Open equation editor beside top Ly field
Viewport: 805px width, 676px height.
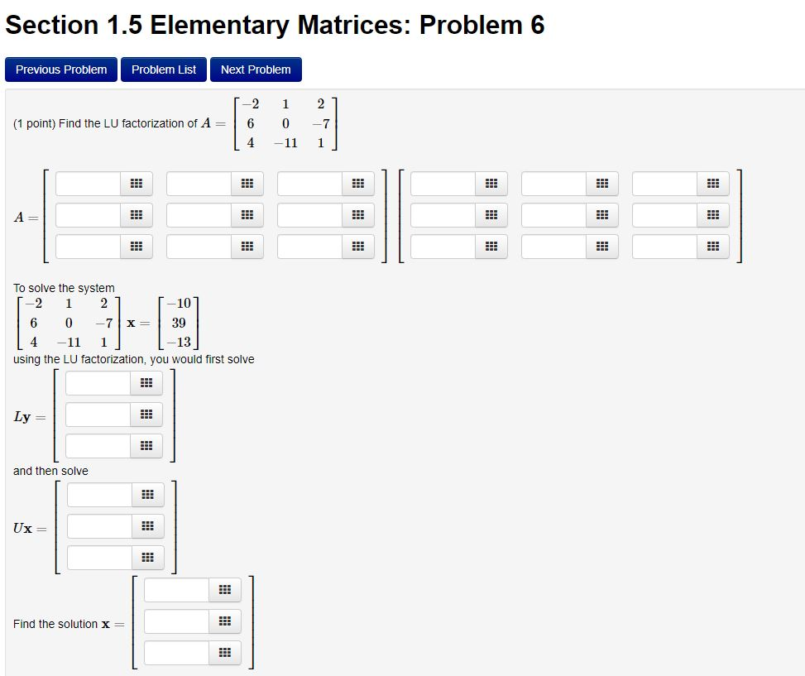[146, 382]
